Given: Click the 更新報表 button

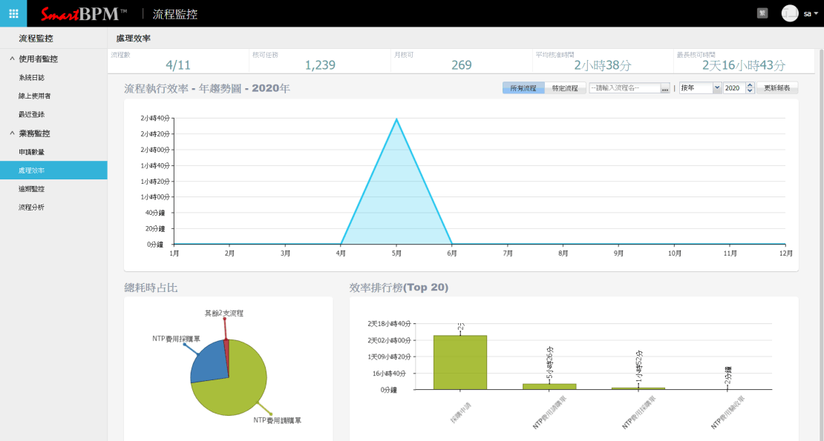Looking at the screenshot, I should click(777, 88).
